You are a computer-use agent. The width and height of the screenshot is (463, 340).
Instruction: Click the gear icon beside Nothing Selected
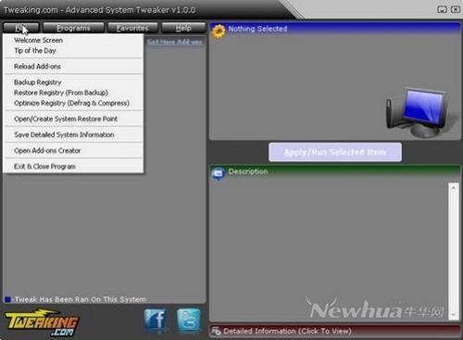click(x=219, y=31)
